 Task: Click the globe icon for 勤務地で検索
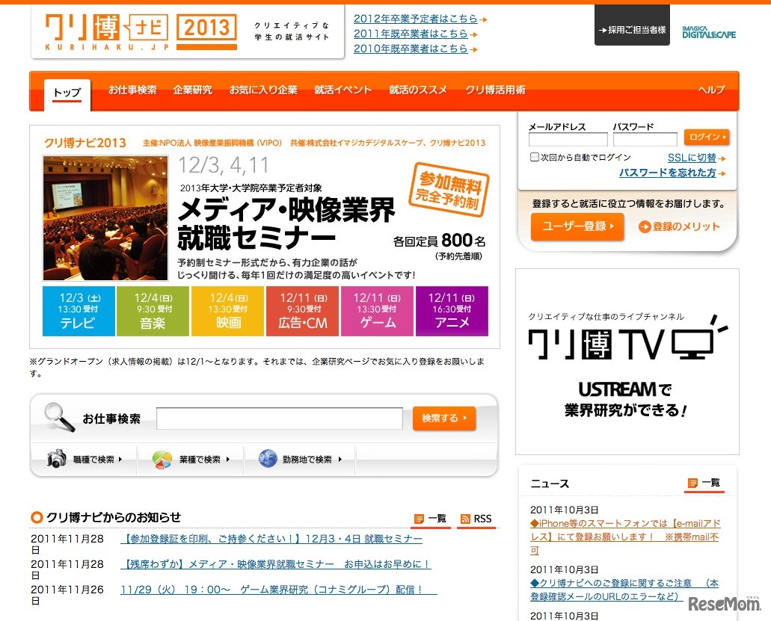[x=268, y=458]
